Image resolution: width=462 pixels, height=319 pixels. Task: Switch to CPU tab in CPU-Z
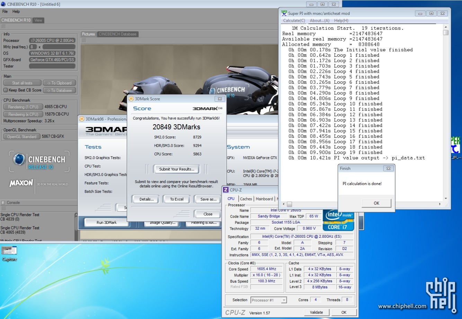pyautogui.click(x=231, y=199)
